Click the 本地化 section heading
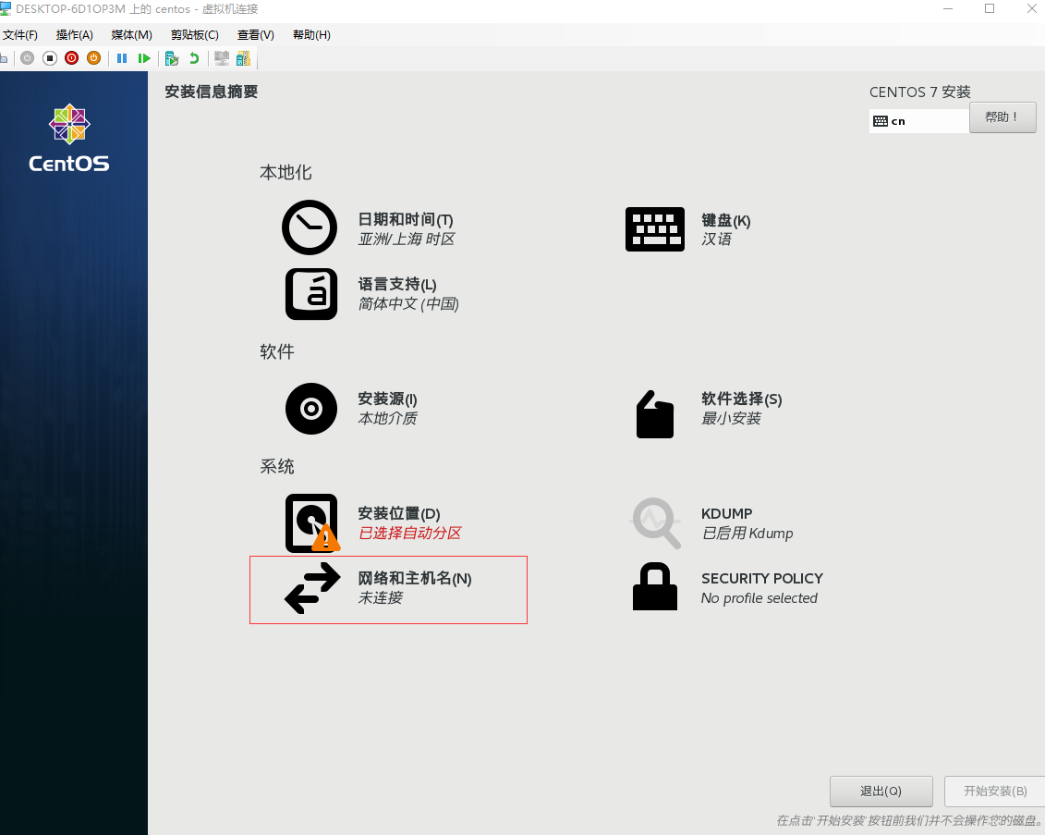 (x=286, y=173)
